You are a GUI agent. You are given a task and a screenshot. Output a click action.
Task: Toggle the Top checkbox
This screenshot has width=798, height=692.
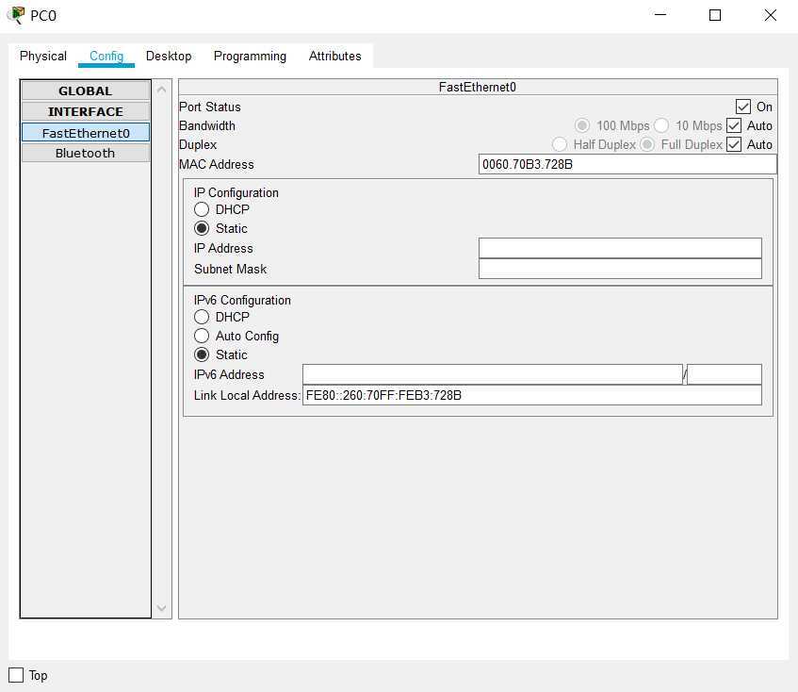pyautogui.click(x=16, y=675)
